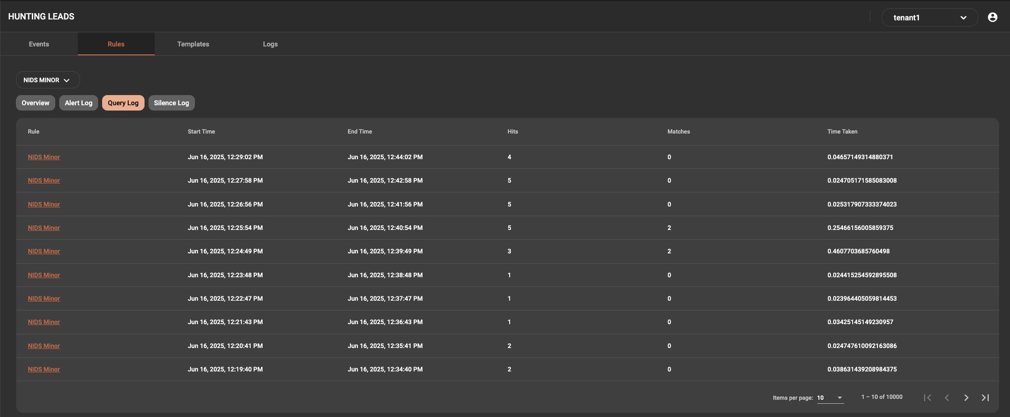Image resolution: width=1010 pixels, height=417 pixels.
Task: Open the Alert Log view
Action: 78,103
